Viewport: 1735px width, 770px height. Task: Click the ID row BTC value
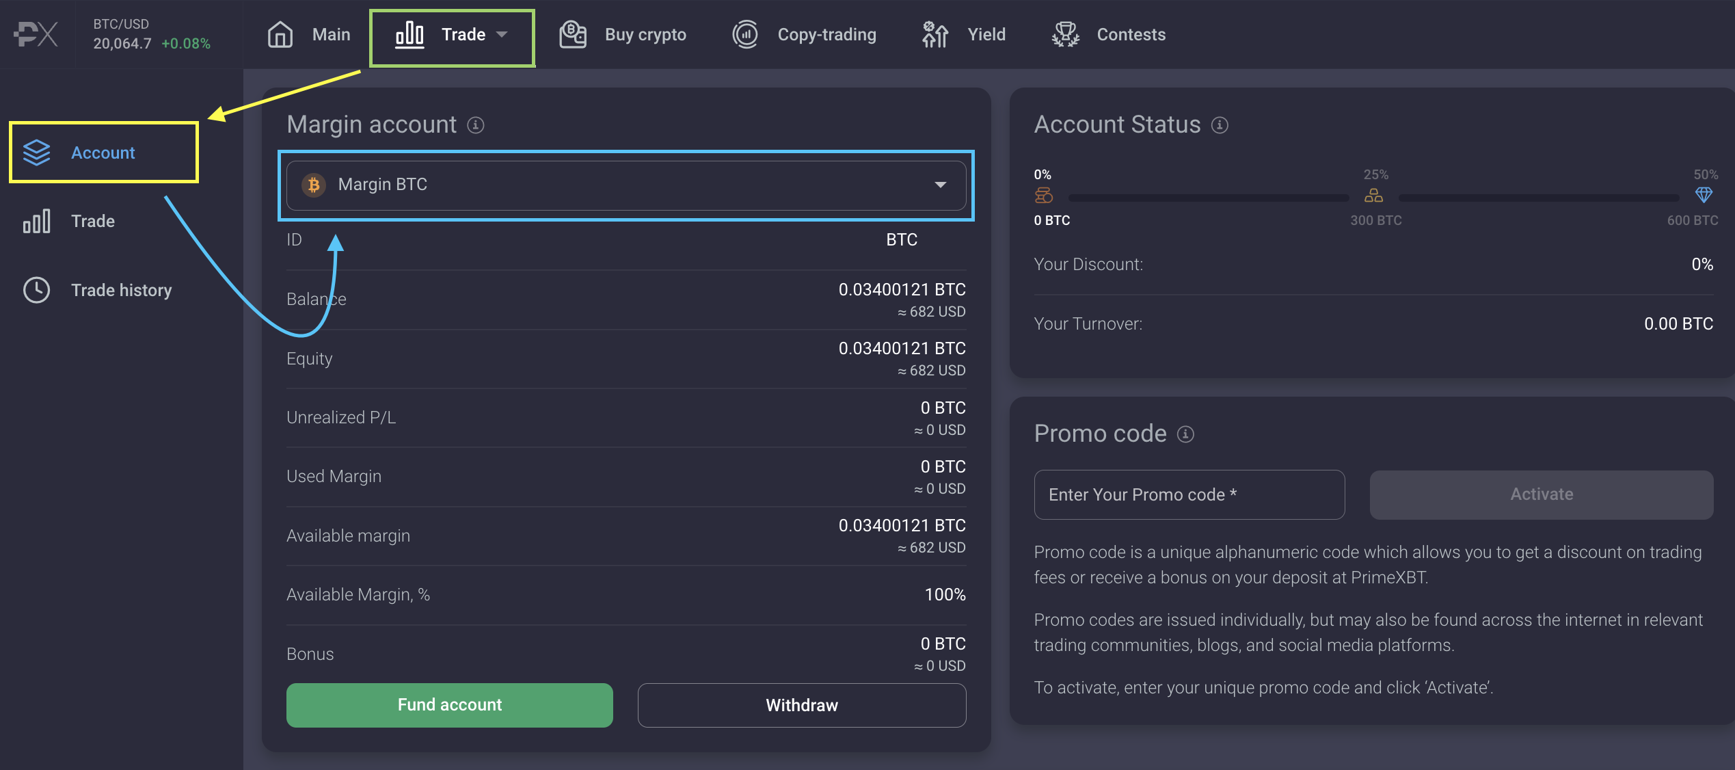pyautogui.click(x=902, y=240)
